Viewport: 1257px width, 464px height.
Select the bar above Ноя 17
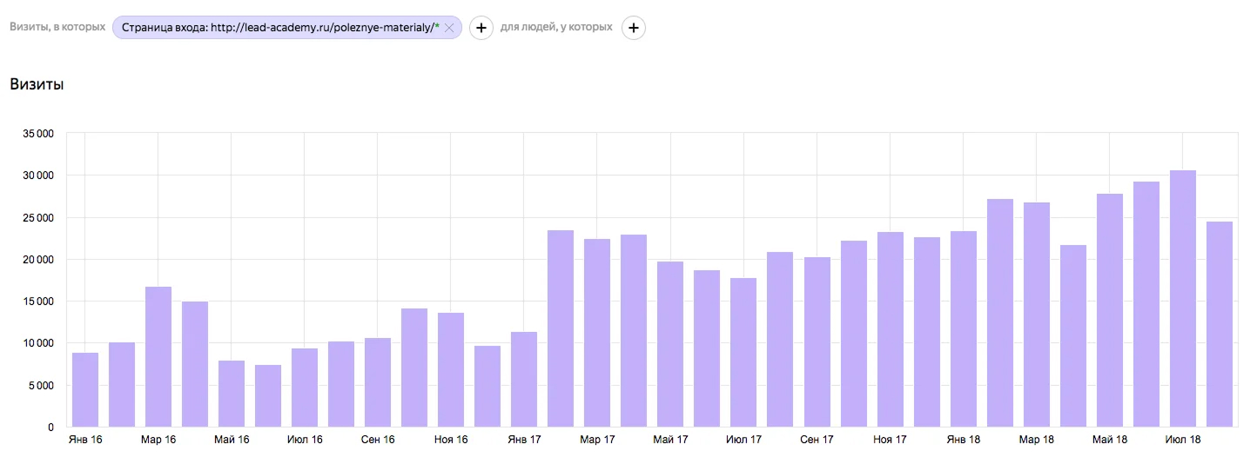tap(891, 329)
